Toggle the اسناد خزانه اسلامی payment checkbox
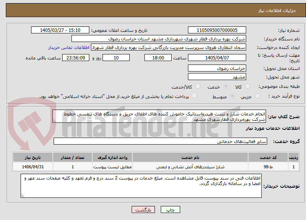This screenshot has width=306, height=220. pyautogui.click(x=195, y=96)
